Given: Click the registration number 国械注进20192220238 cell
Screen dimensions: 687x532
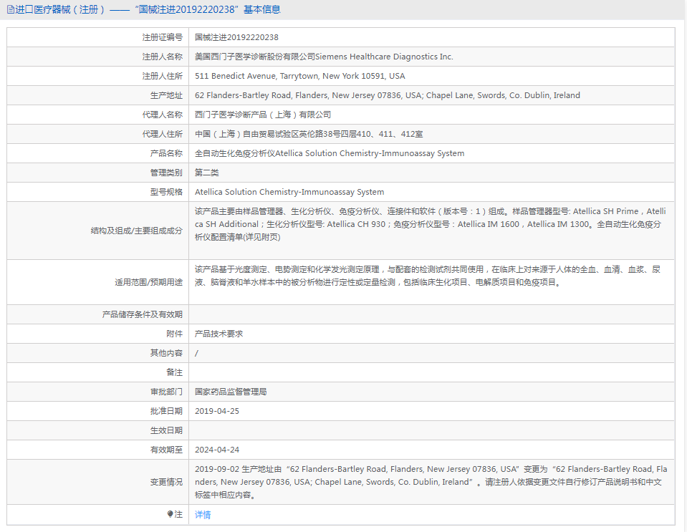Looking at the screenshot, I should pos(236,37).
